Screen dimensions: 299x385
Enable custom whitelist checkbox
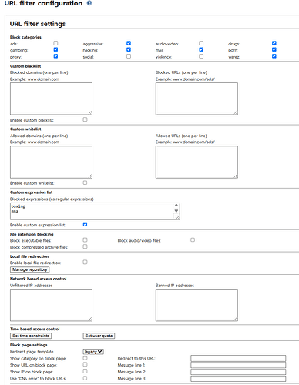point(85,182)
